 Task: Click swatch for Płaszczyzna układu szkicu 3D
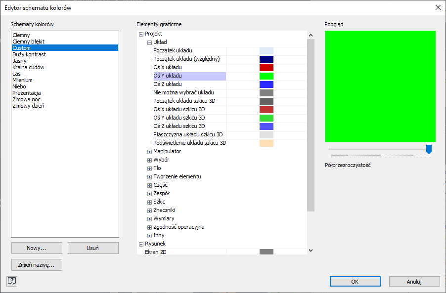267,135
